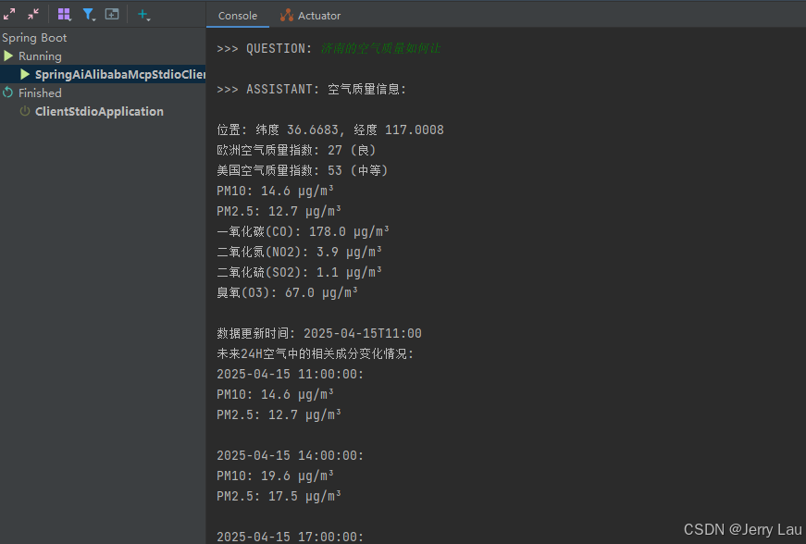Click the '2025-04-15 17:00:00:' timestamp line

click(290, 537)
